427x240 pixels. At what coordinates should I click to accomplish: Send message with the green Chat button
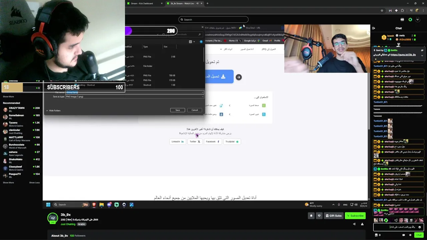(x=419, y=235)
